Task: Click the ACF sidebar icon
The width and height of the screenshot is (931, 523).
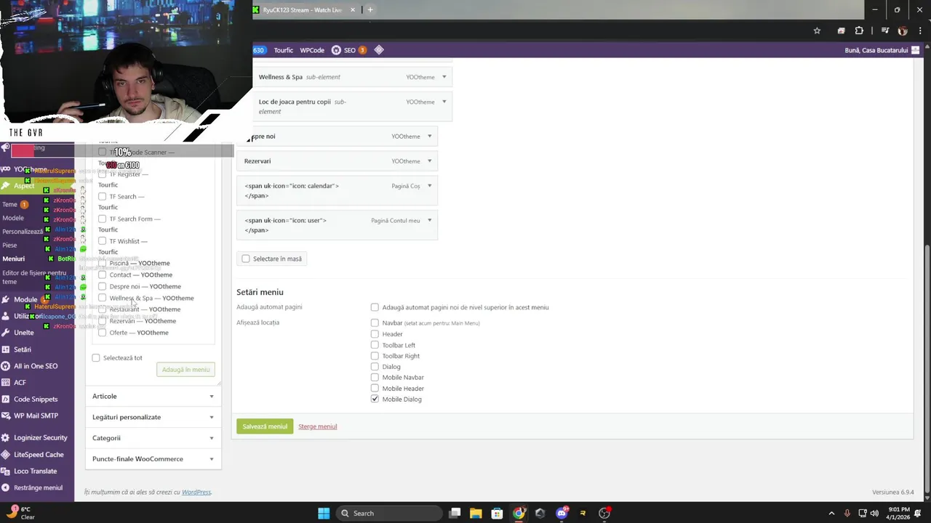Action: [x=6, y=383]
